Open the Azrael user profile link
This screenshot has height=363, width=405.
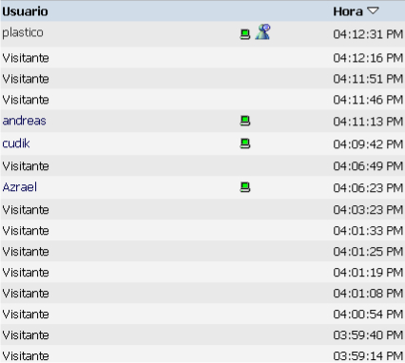19,187
